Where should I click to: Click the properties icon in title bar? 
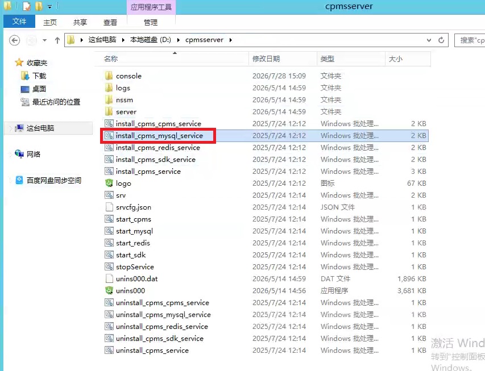27,6
